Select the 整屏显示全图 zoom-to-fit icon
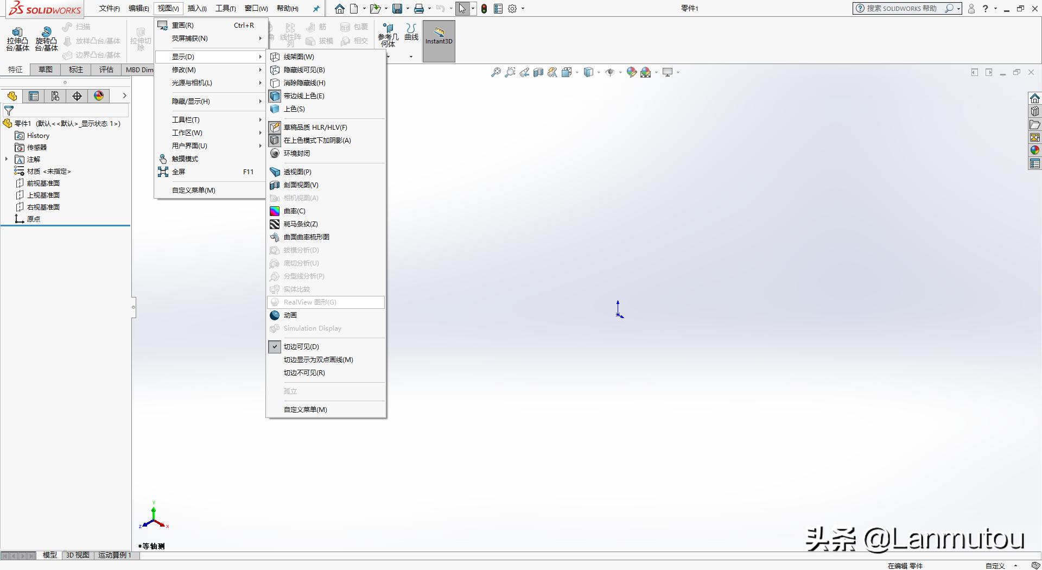The height and width of the screenshot is (570, 1042). coord(496,72)
